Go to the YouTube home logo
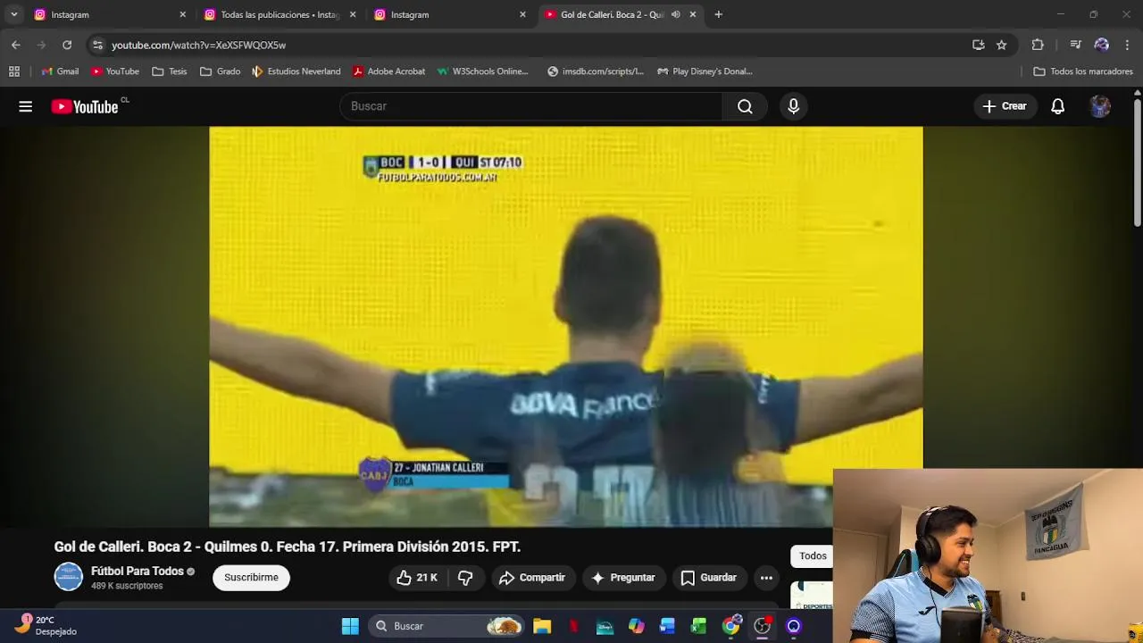1143x643 pixels. click(85, 106)
